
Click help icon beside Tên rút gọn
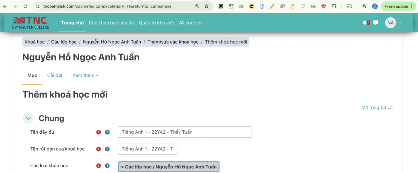[107, 149]
